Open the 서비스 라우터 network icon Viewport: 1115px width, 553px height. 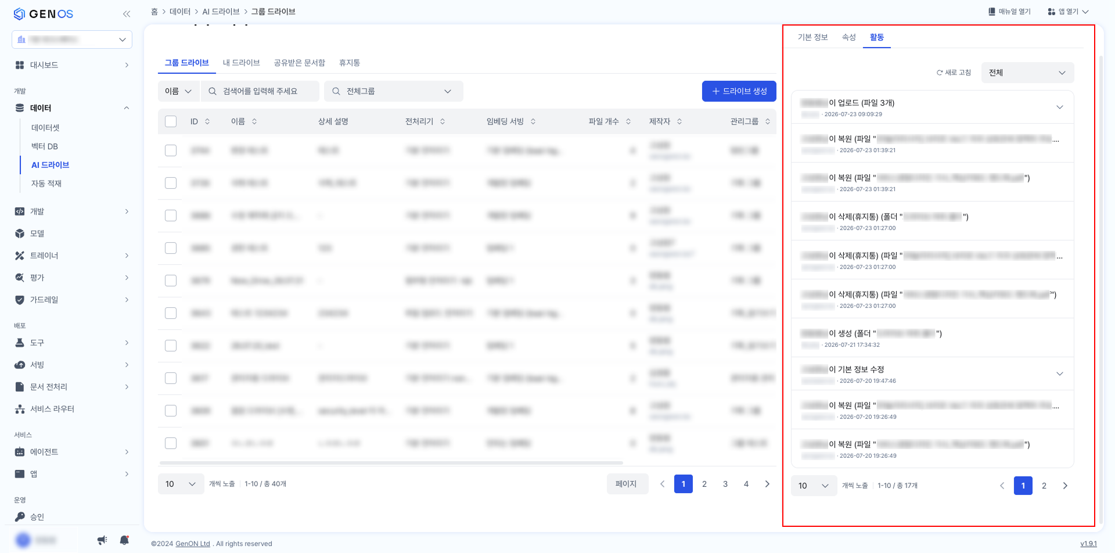(x=20, y=409)
